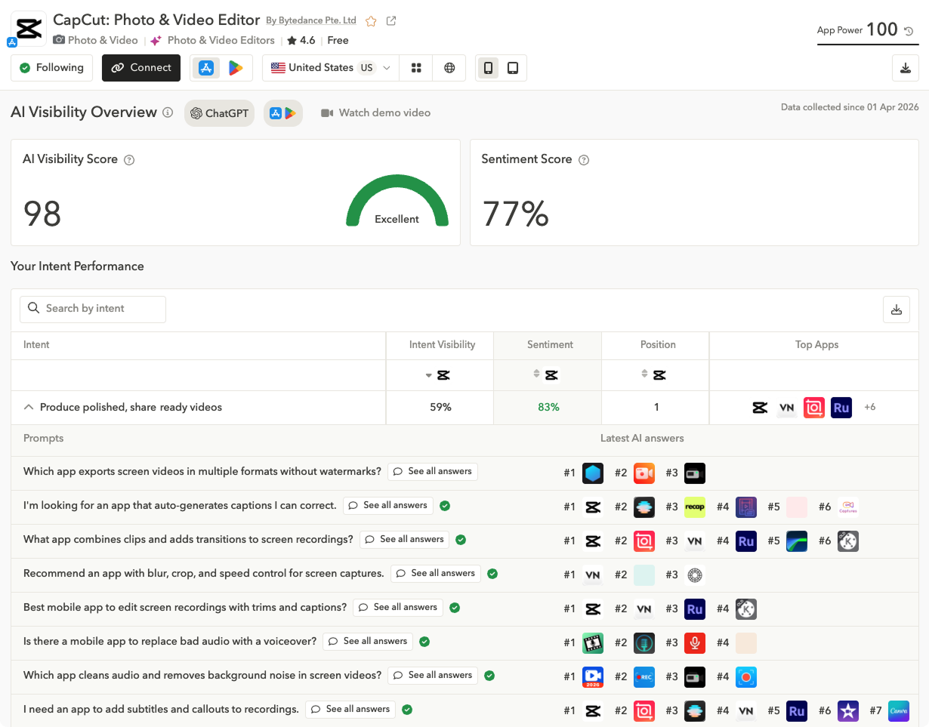This screenshot has width=929, height=727.
Task: Switch to tablet device view
Action: coord(513,68)
